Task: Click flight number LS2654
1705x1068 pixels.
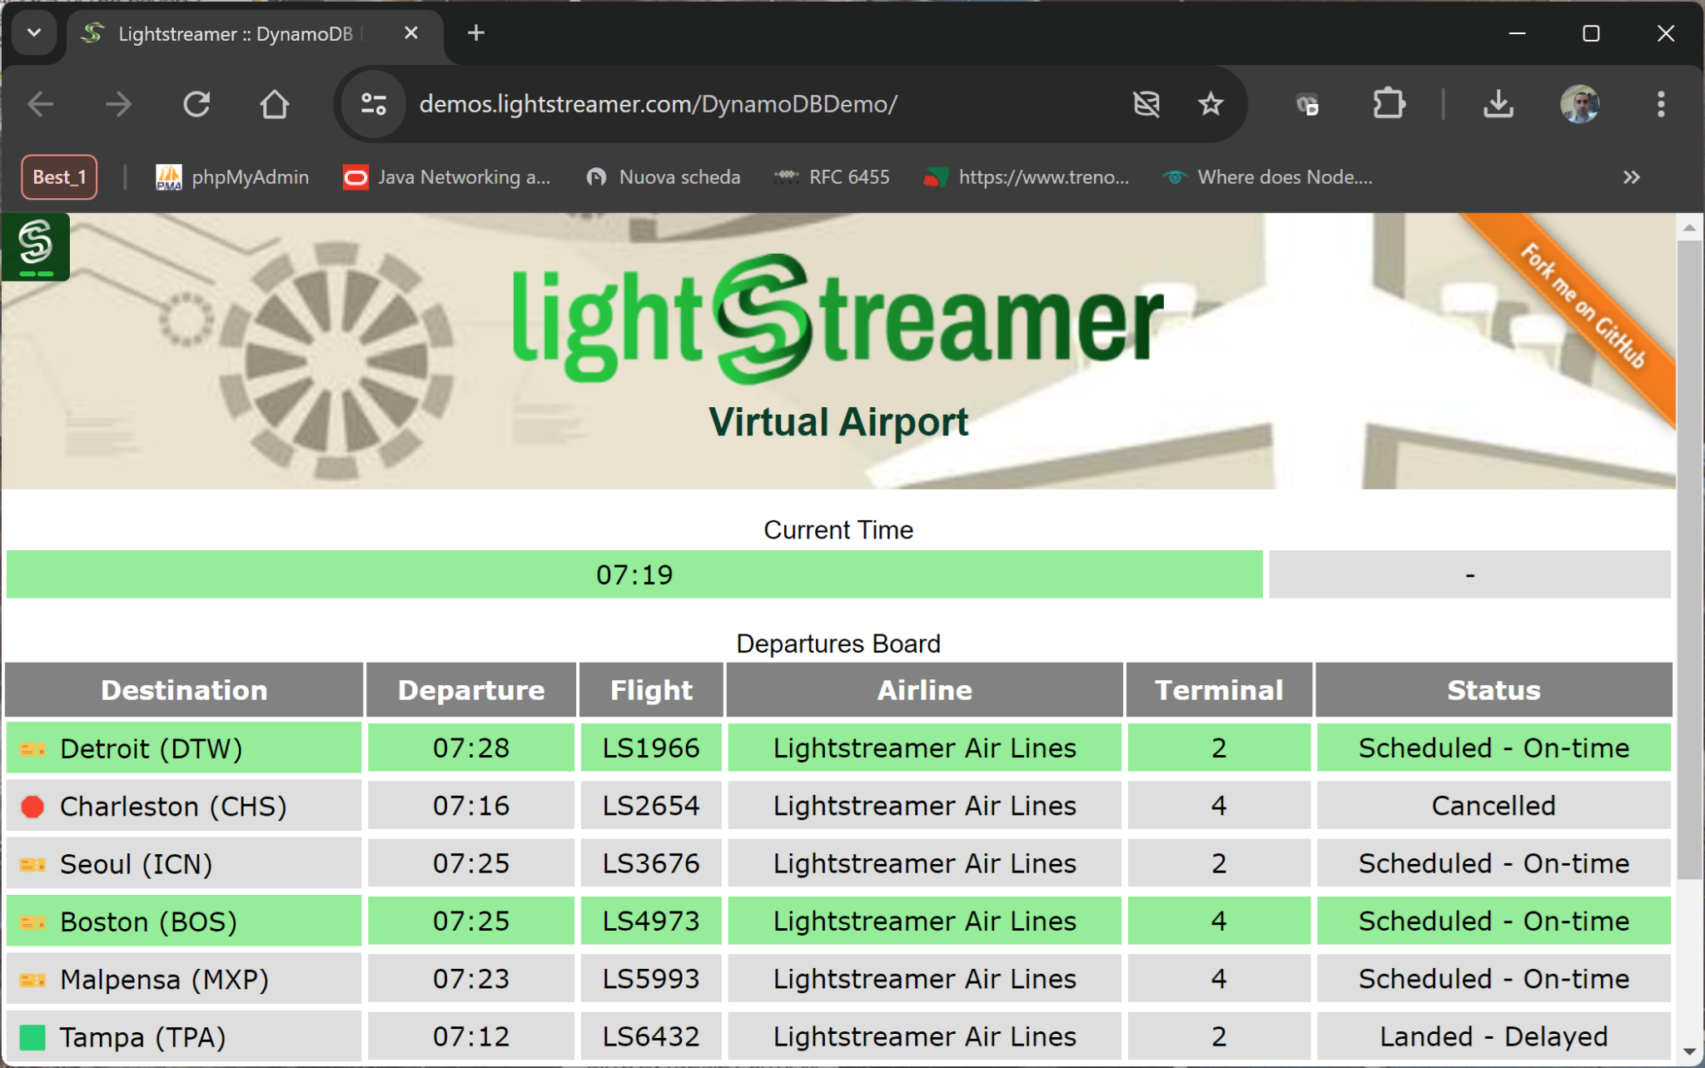Action: 651,806
